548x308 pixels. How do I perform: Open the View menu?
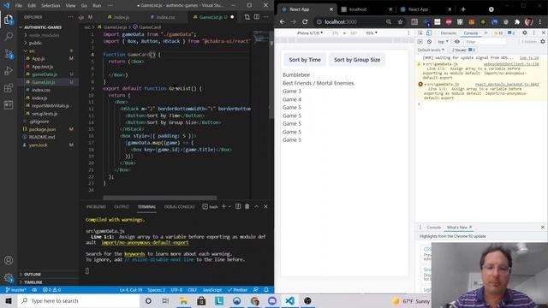[70, 6]
